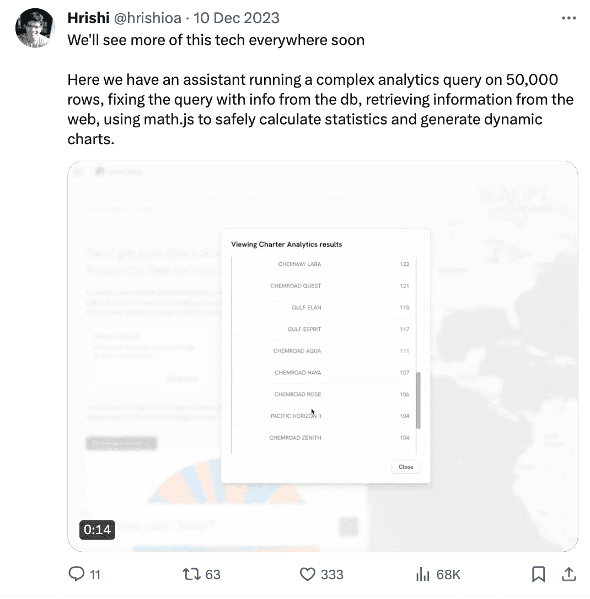Open the @hrishioa handle link

[x=148, y=18]
